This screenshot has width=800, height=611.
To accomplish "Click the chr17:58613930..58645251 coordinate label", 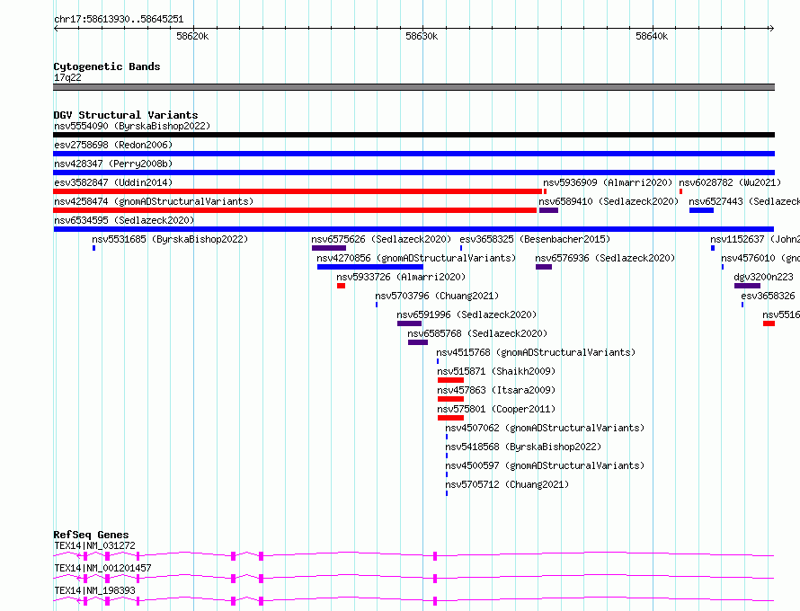I will coord(119,20).
